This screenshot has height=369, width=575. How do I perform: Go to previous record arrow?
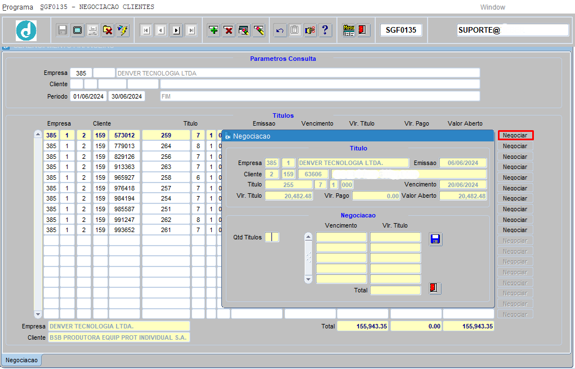click(162, 30)
